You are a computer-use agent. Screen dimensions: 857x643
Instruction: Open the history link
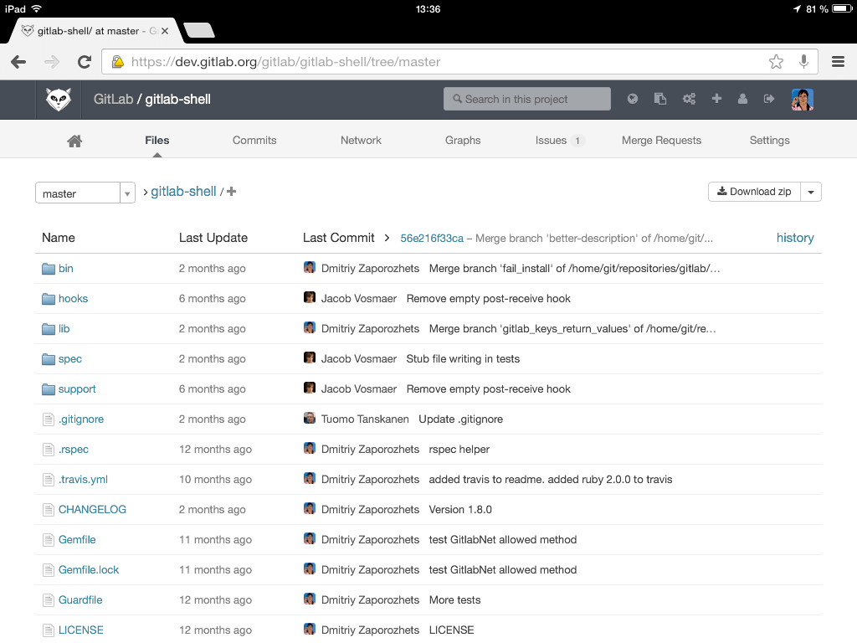795,238
